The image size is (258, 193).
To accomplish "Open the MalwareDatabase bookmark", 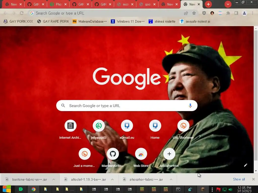I will pos(90,21).
